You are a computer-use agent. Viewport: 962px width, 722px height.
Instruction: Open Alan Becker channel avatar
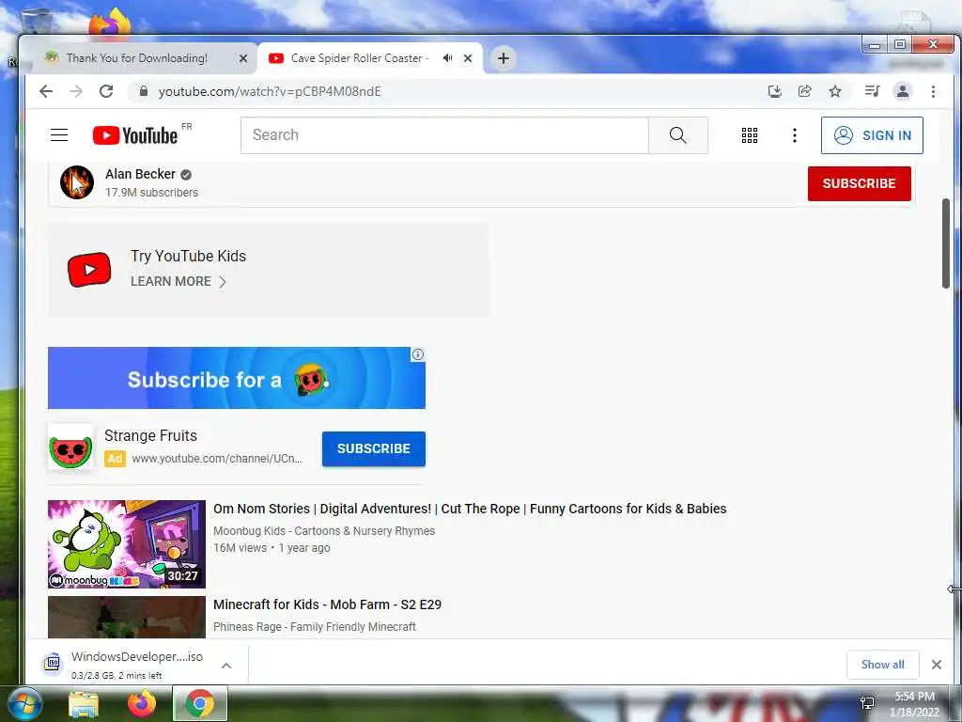point(77,182)
